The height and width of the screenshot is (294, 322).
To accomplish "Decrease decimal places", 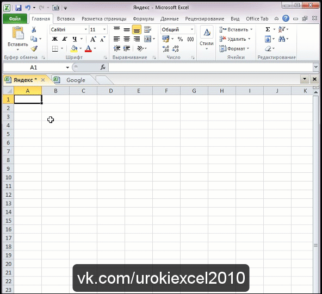I will tap(175, 48).
